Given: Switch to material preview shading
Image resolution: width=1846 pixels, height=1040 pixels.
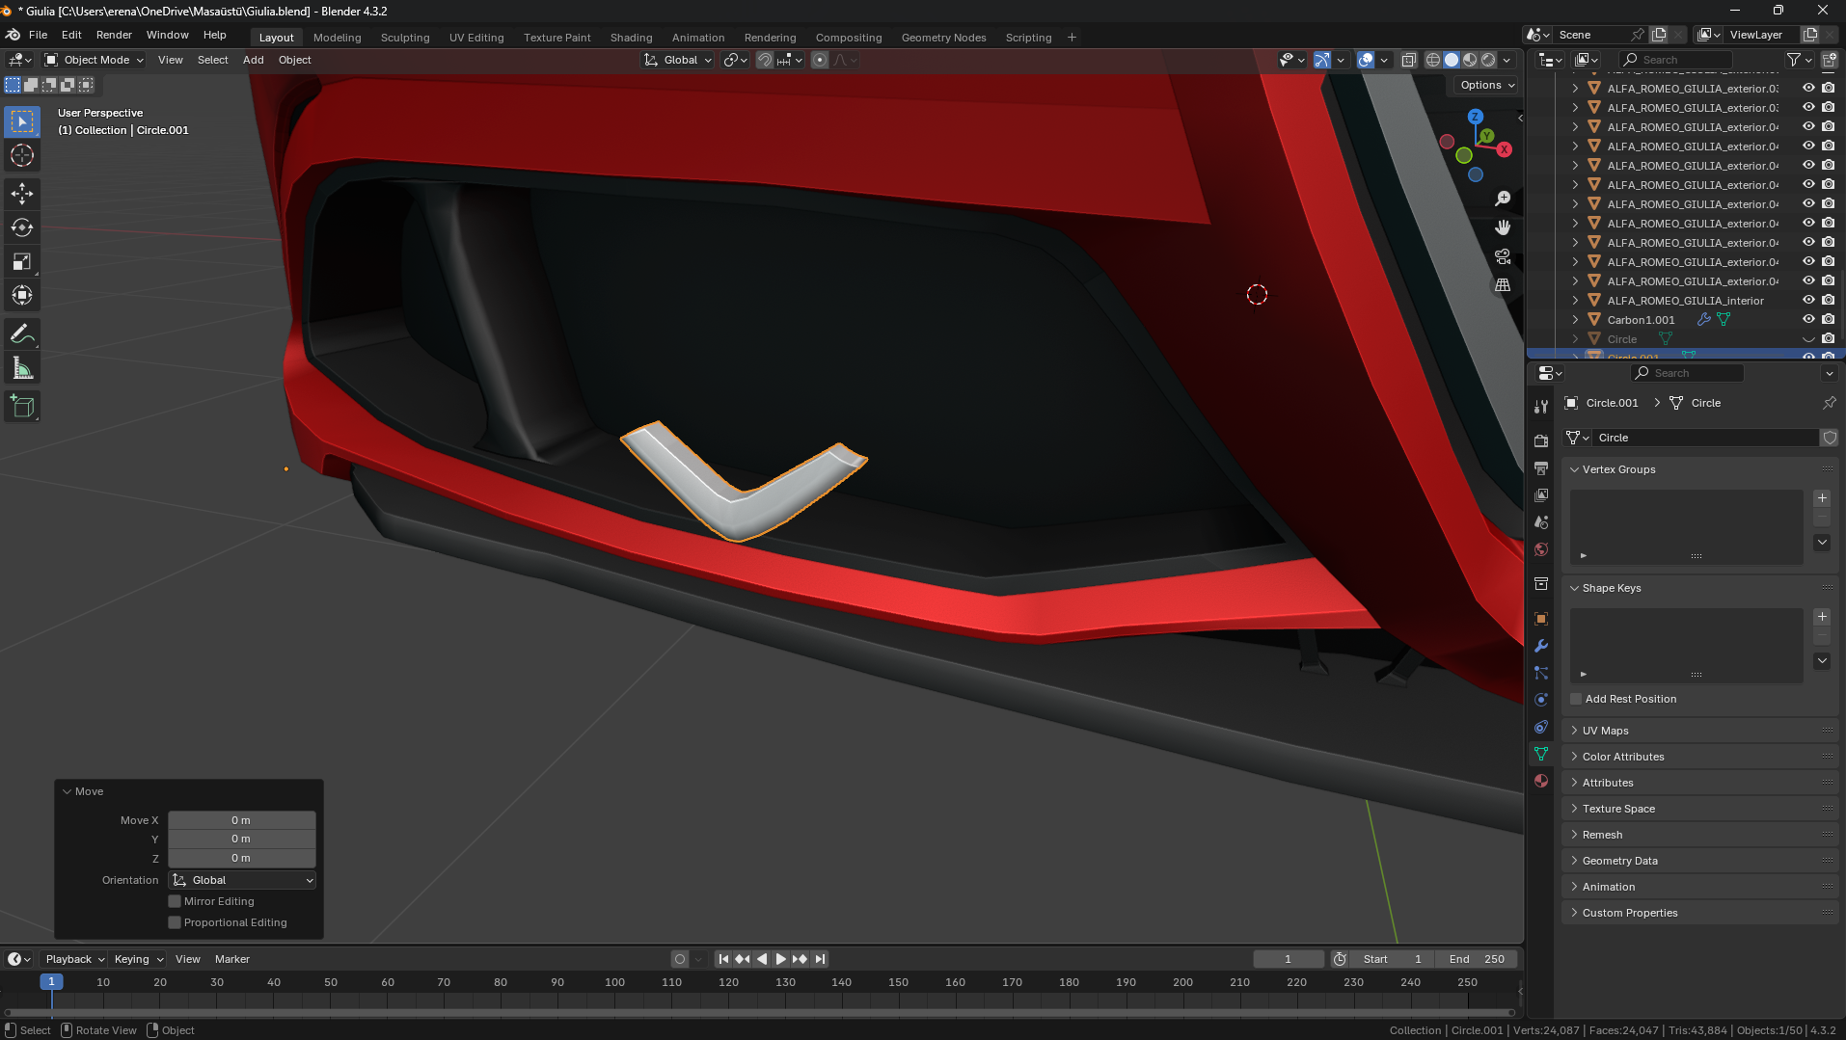Looking at the screenshot, I should (1470, 60).
